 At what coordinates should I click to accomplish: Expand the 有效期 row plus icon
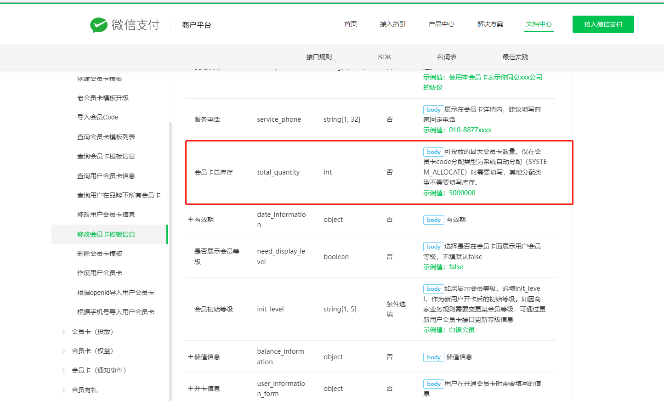[x=191, y=220]
